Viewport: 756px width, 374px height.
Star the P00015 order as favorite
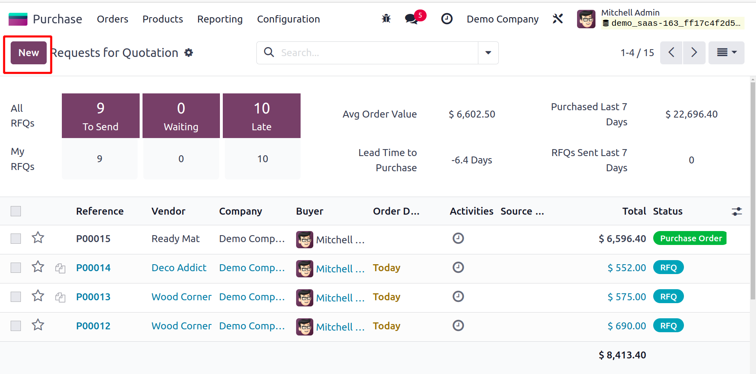point(38,238)
